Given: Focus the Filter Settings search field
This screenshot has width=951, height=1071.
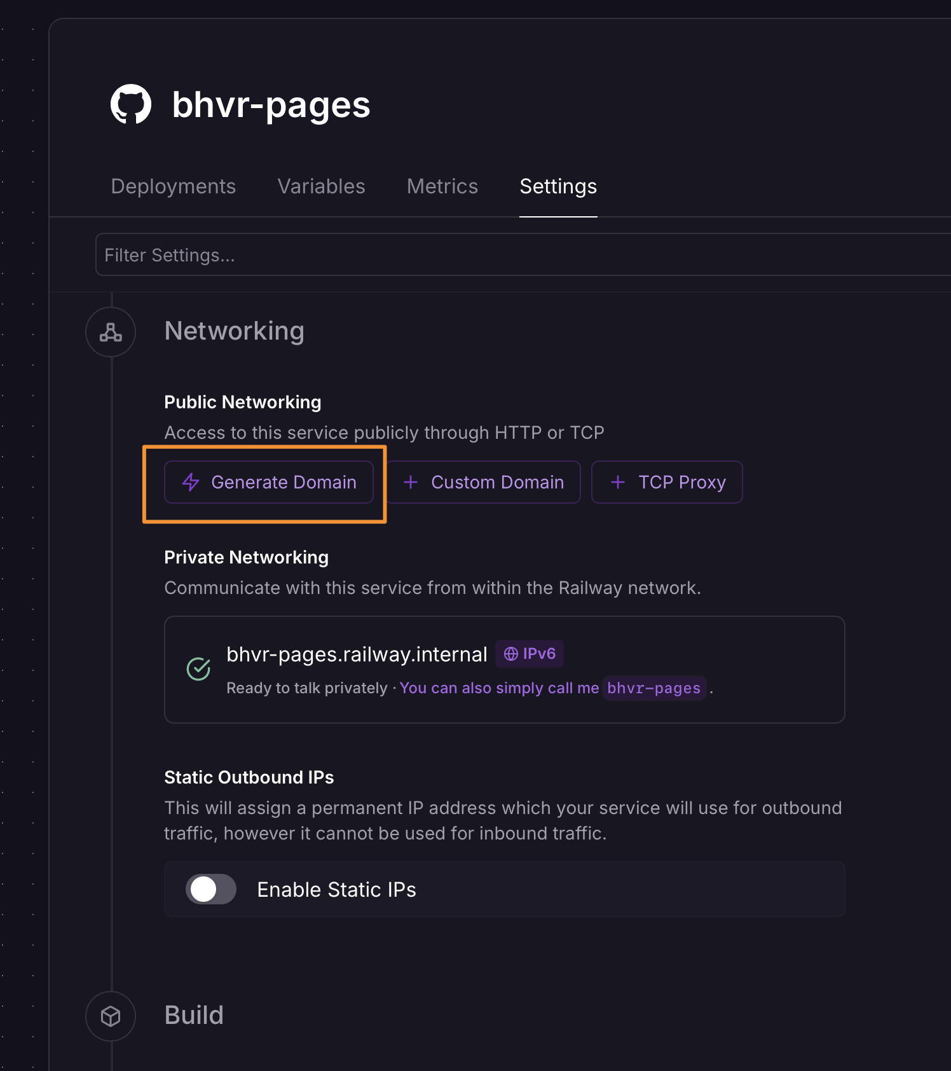Looking at the screenshot, I should pos(523,254).
